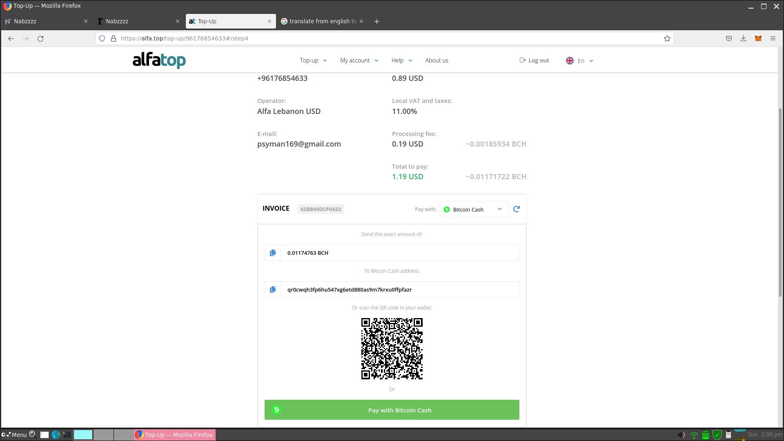Open the MetaMask fox extension
The width and height of the screenshot is (784, 441).
tap(758, 38)
